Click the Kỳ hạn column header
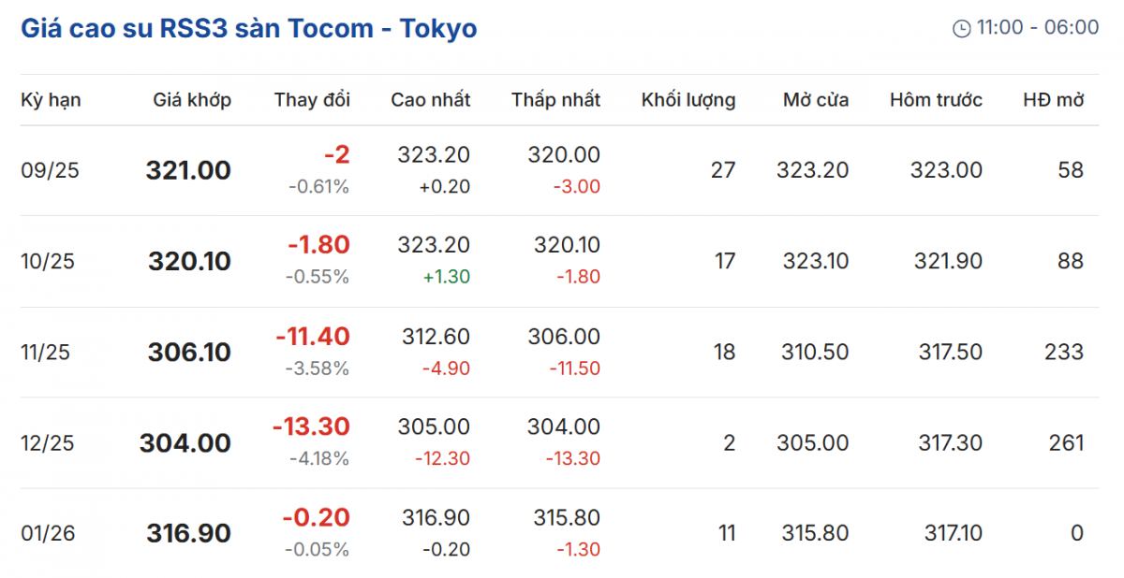Image resolution: width=1124 pixels, height=578 pixels. click(51, 100)
